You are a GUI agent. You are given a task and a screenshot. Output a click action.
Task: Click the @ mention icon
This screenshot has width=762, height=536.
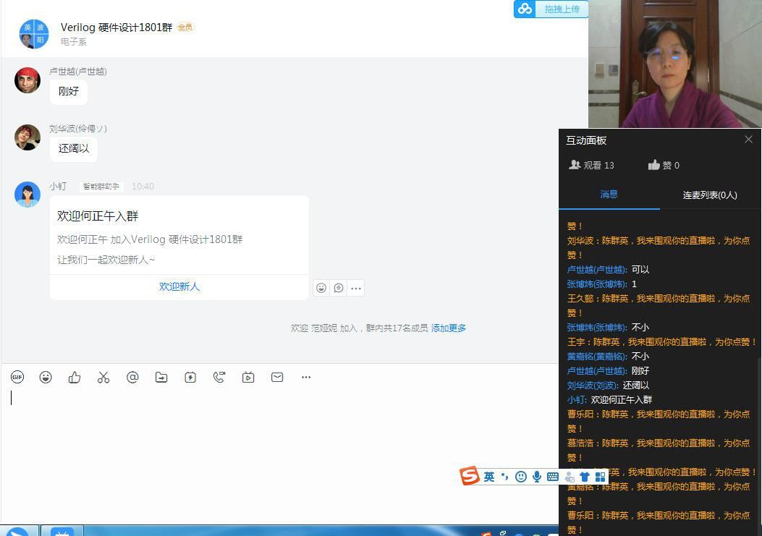pos(132,377)
